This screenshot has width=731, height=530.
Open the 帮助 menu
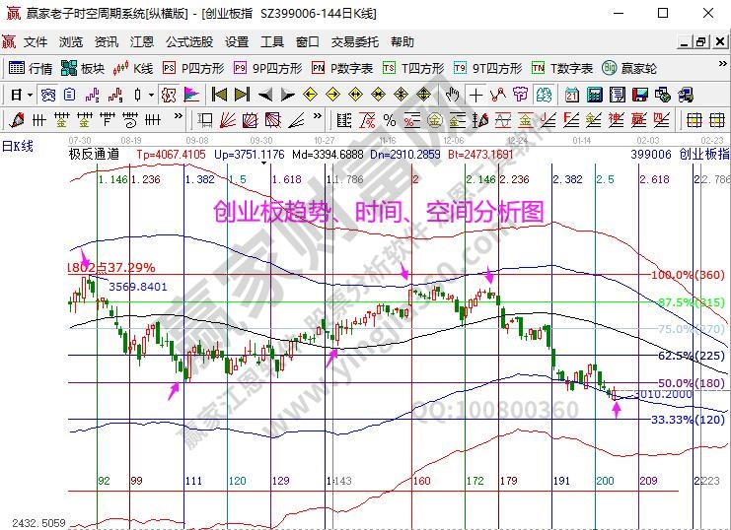(402, 42)
